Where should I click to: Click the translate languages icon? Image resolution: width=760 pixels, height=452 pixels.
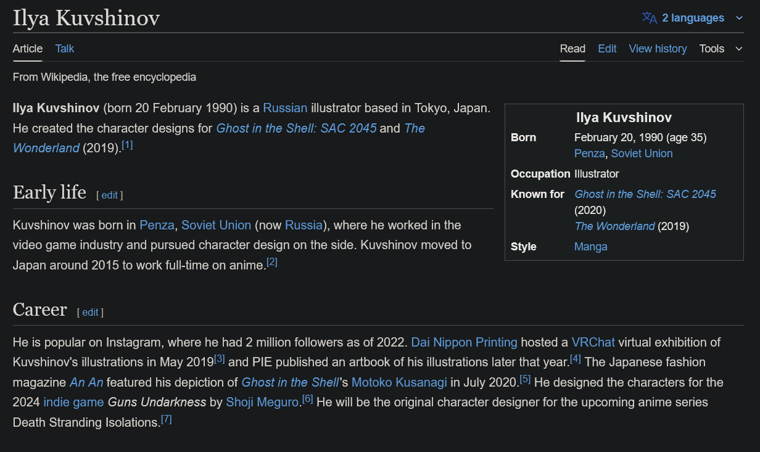[x=650, y=17]
